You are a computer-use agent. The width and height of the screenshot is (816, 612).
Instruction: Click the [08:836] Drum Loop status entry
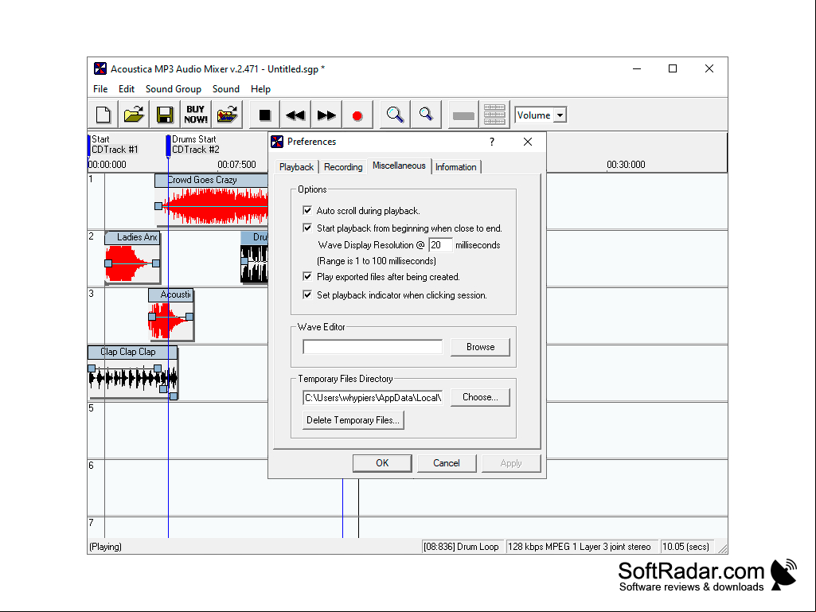point(461,547)
